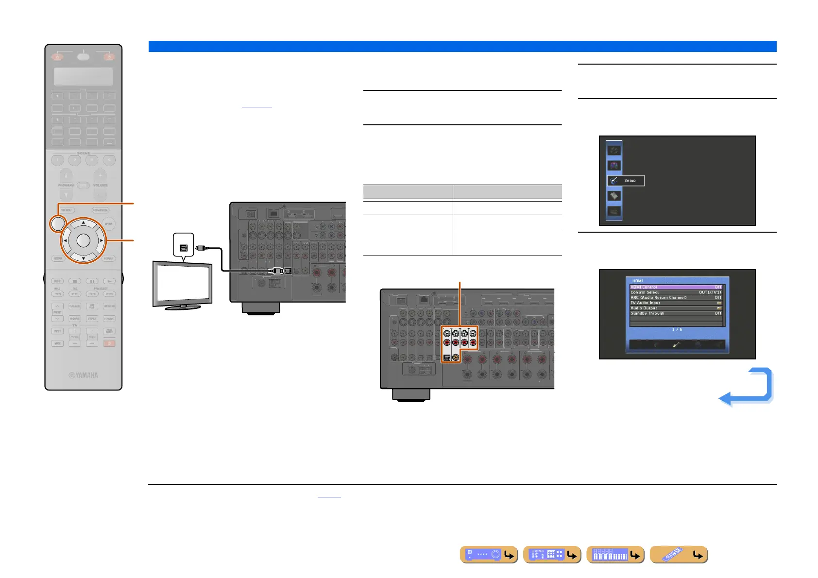Click the DISPLAY button on remote
818x578 pixels.
109,258
